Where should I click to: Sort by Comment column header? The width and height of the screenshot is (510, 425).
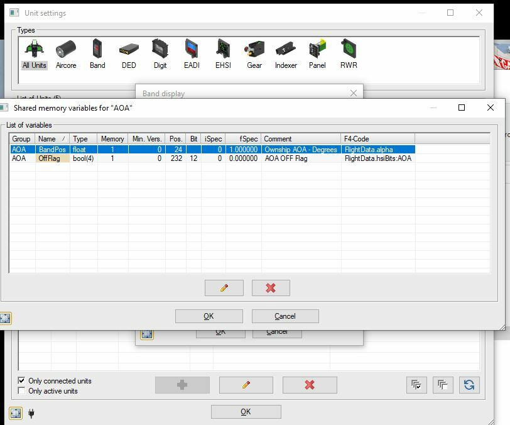[301, 139]
